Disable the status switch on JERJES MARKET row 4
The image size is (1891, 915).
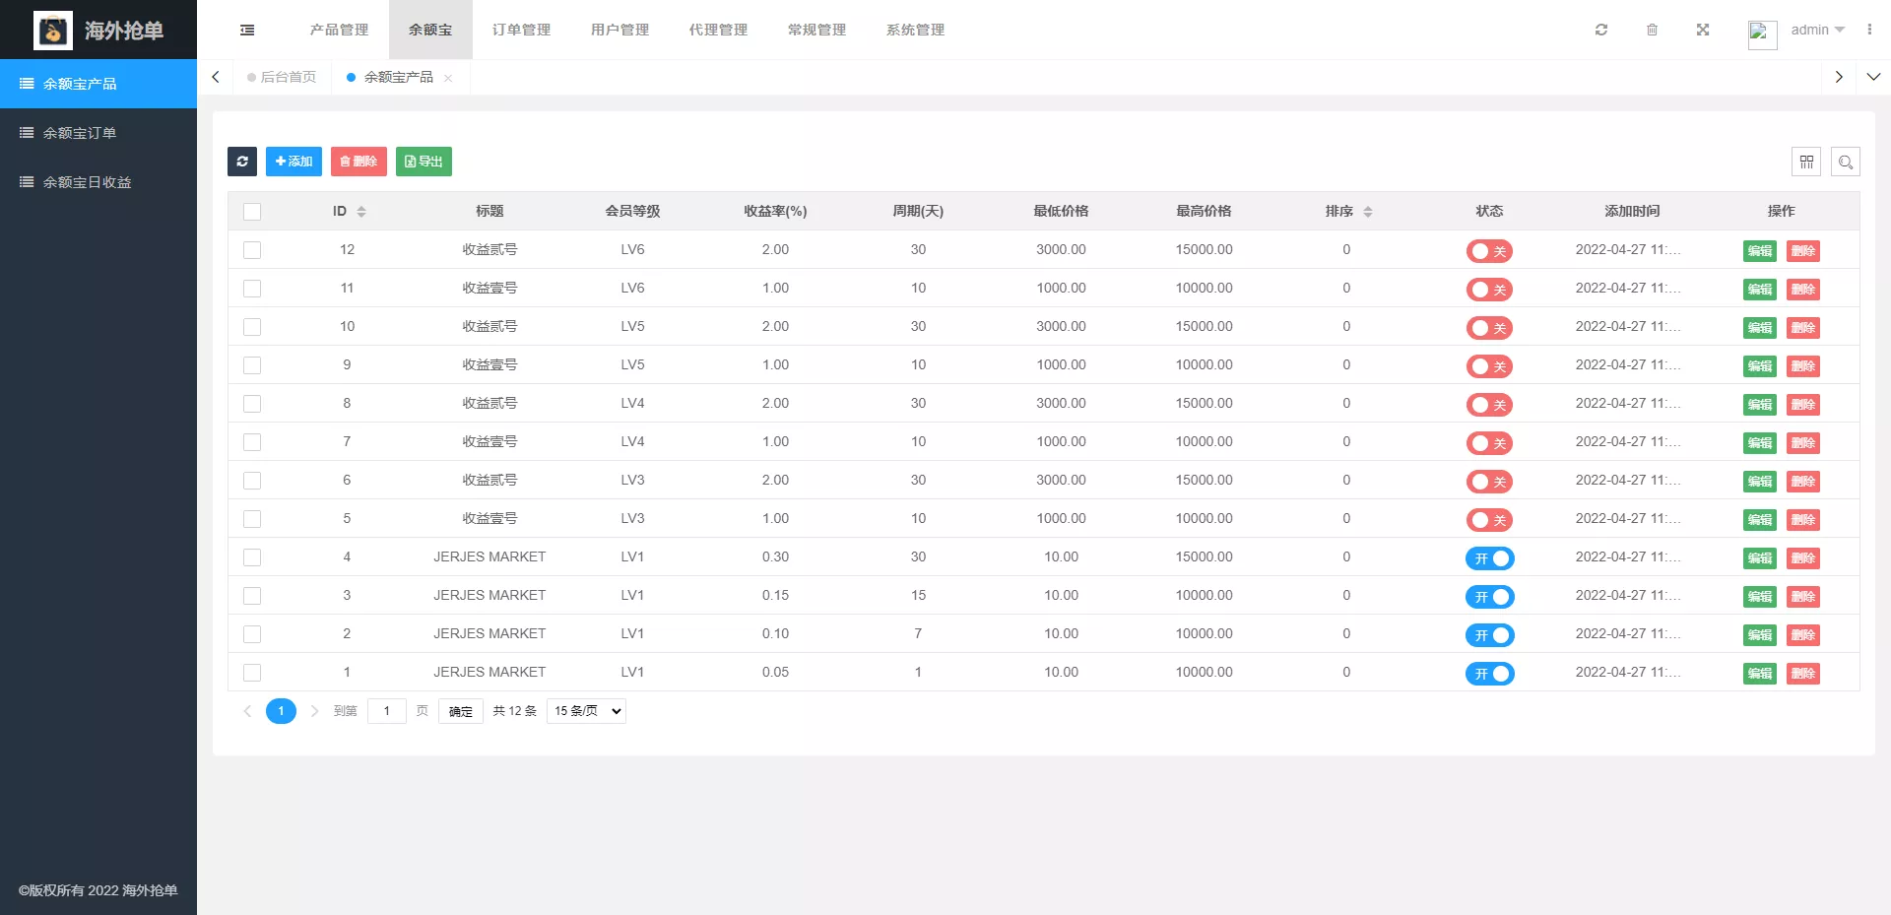pos(1489,558)
